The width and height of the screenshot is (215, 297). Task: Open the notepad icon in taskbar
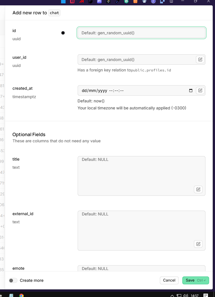tap(11, 295)
